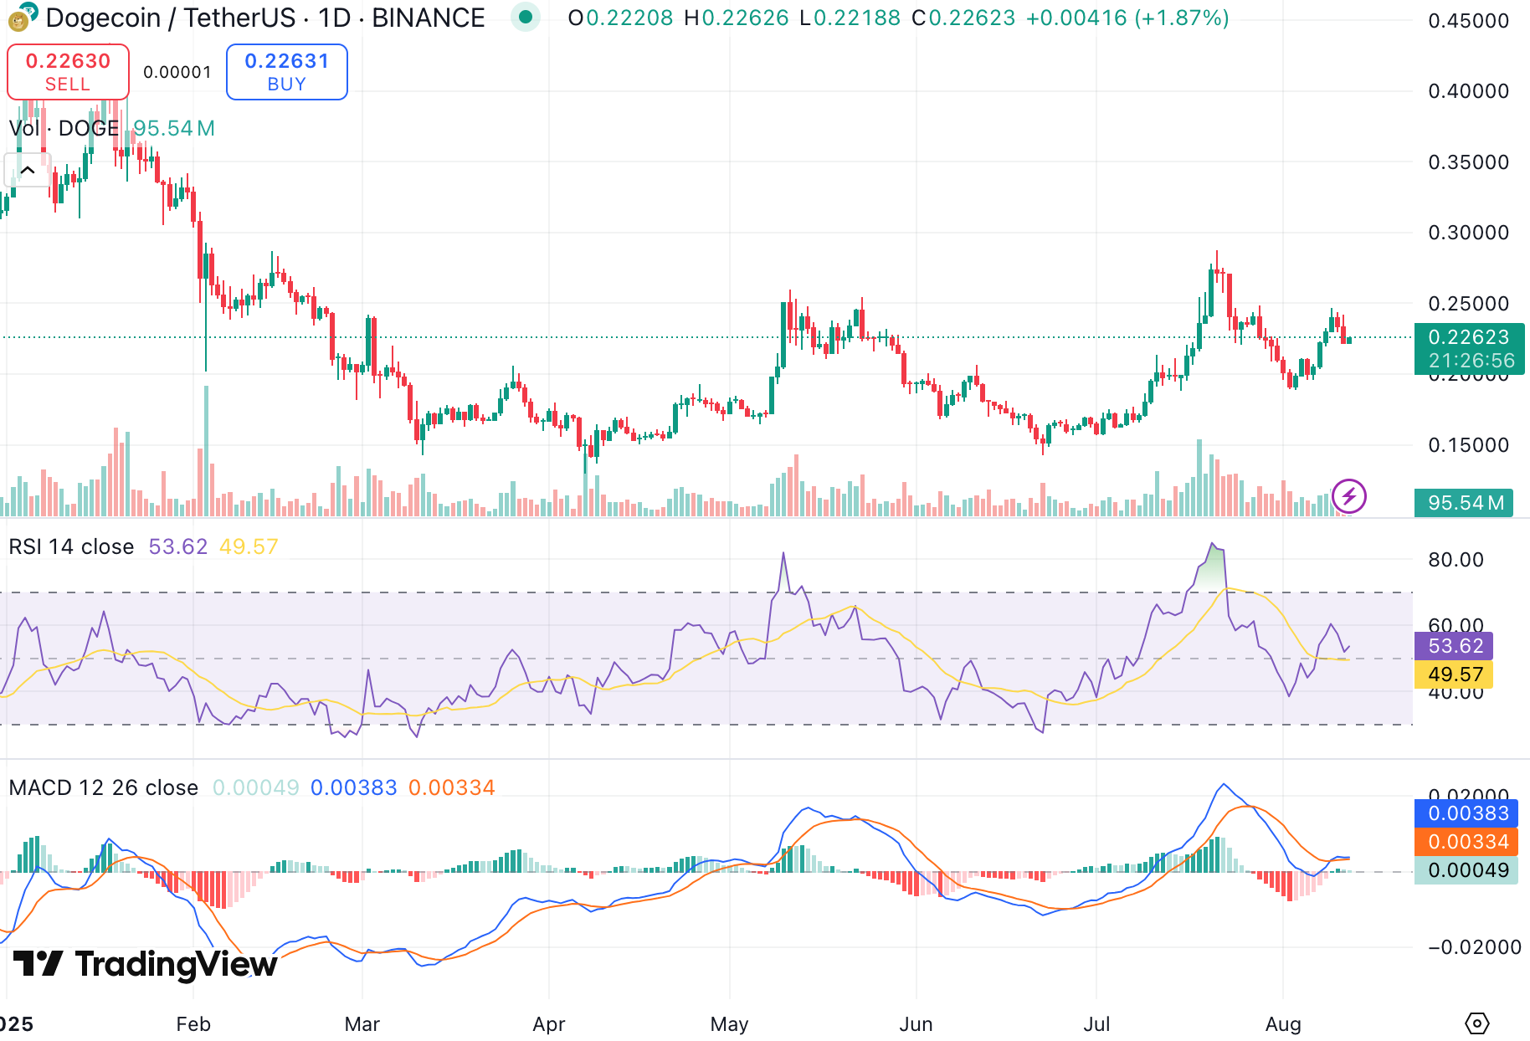Screen dimensions: 1530x1041
Task: Select the RSI 14 close indicator label
Action: coord(71,546)
